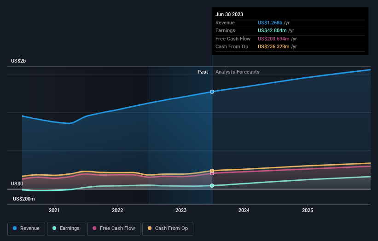Click the Free Cash Flow label in tooltip
This screenshot has width=378, height=241.
(233, 39)
